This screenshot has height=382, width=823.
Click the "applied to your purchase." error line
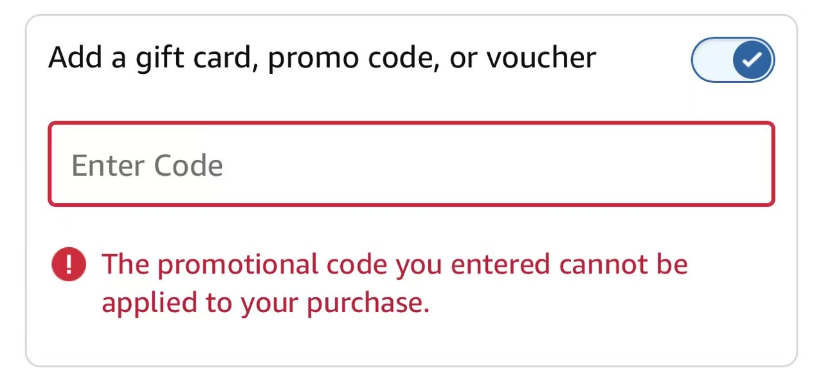[265, 303]
